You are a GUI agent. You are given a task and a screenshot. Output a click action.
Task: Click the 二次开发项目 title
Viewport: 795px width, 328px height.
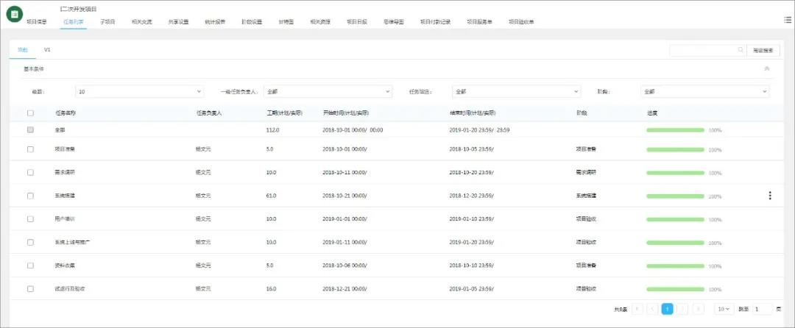coord(79,9)
